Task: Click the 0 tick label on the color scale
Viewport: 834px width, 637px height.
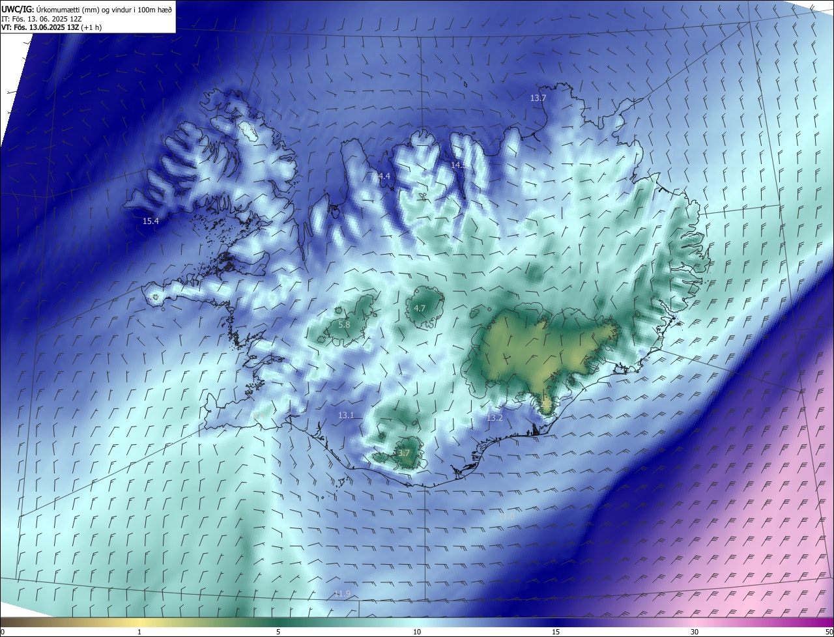Action: click(3, 632)
